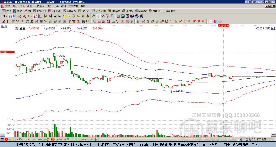Click the up triangle button at the bottom left
The width and height of the screenshot is (276, 147).
(2, 135)
